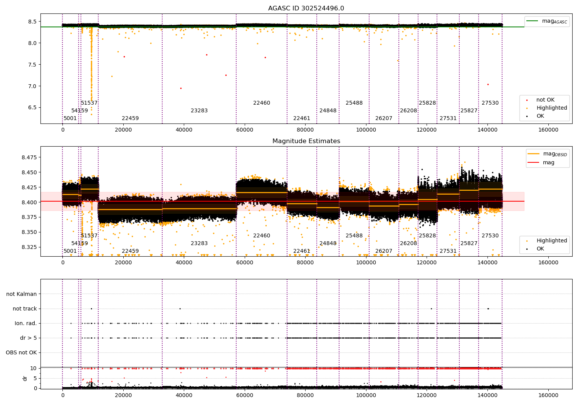Click obsid label 24848 in Magnitude Estimates panel

tap(328, 243)
